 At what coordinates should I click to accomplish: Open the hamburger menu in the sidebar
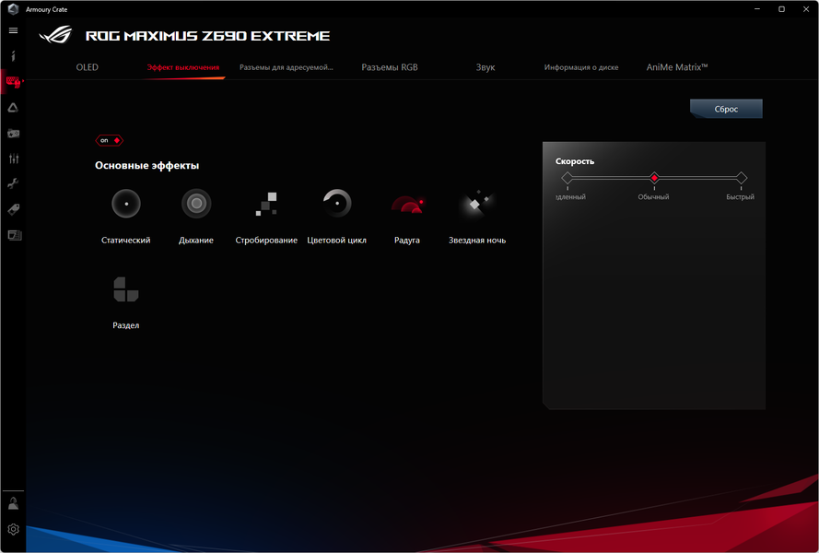pyautogui.click(x=13, y=30)
